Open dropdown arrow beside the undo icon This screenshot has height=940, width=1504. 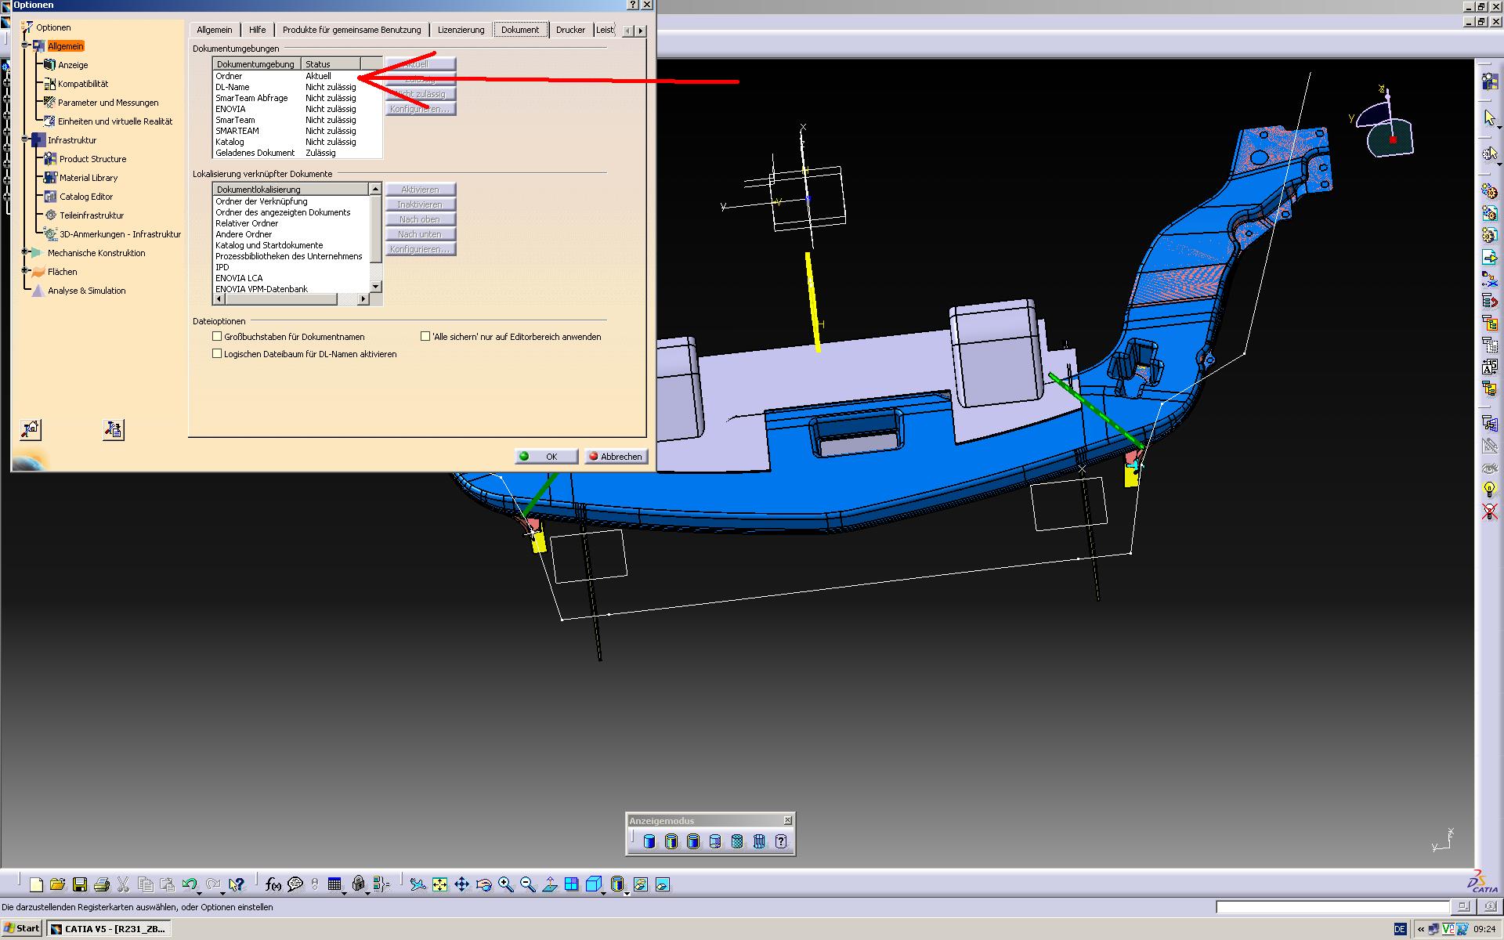coord(199,893)
